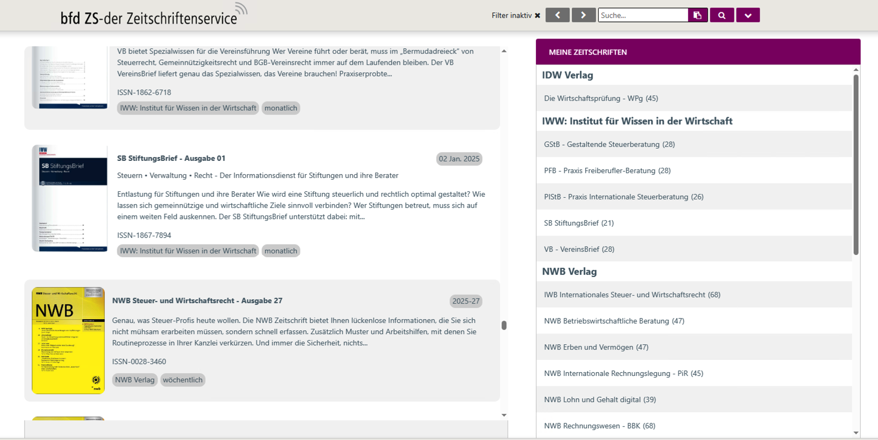
Task: Click the NWB Verlag tag
Action: point(134,380)
